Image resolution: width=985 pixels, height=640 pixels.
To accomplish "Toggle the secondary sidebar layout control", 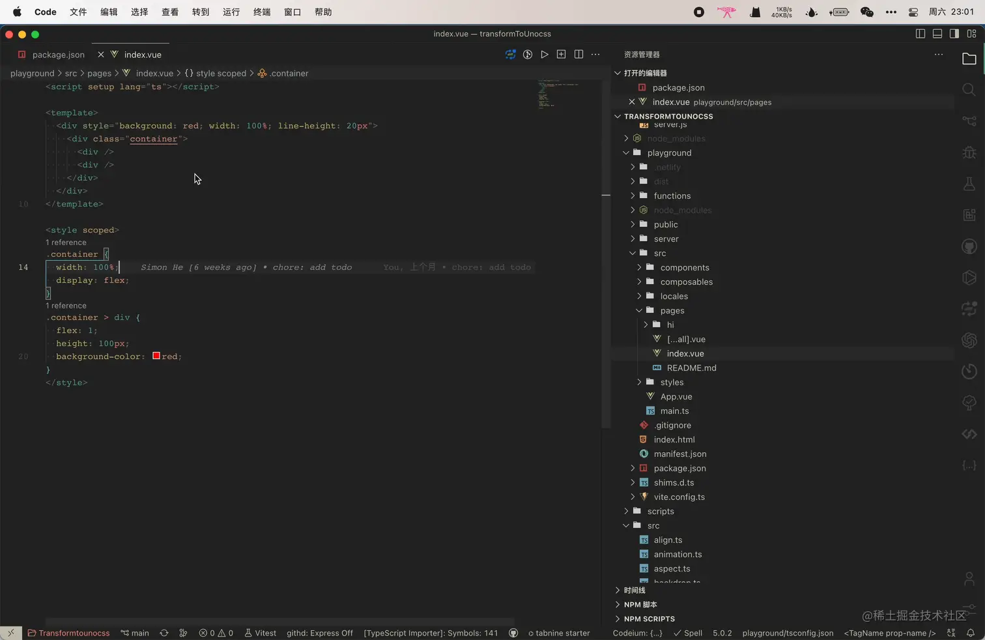I will (x=955, y=33).
